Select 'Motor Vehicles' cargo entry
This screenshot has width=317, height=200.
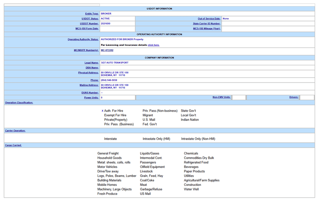click(x=107, y=167)
